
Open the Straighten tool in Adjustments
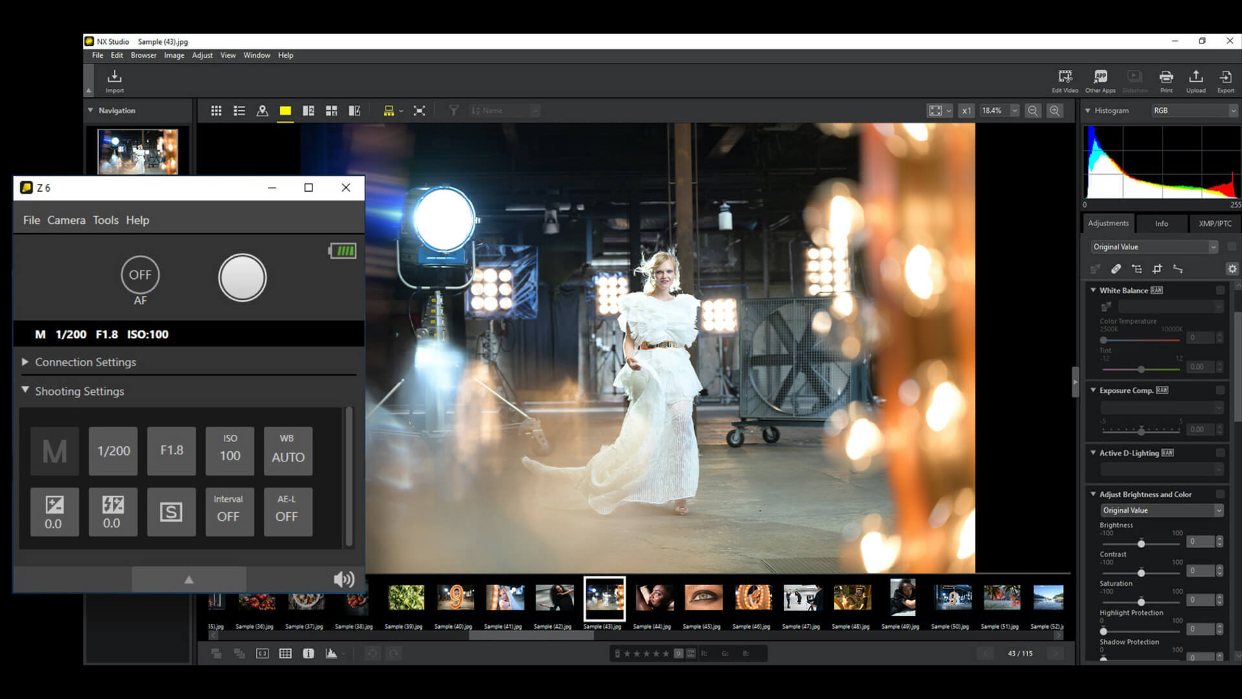[1179, 269]
